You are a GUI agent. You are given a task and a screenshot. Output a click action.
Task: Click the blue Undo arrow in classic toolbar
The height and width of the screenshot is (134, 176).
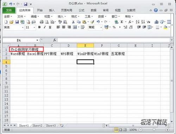[98, 22]
